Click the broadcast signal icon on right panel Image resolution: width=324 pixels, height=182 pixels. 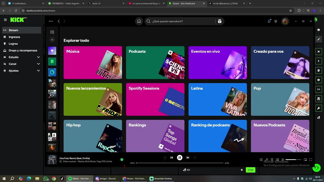pyautogui.click(x=318, y=89)
